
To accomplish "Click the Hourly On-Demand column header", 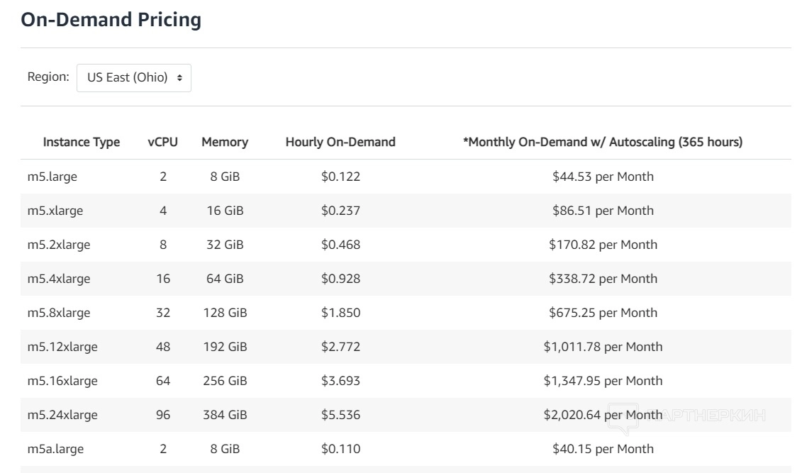I will tap(340, 142).
